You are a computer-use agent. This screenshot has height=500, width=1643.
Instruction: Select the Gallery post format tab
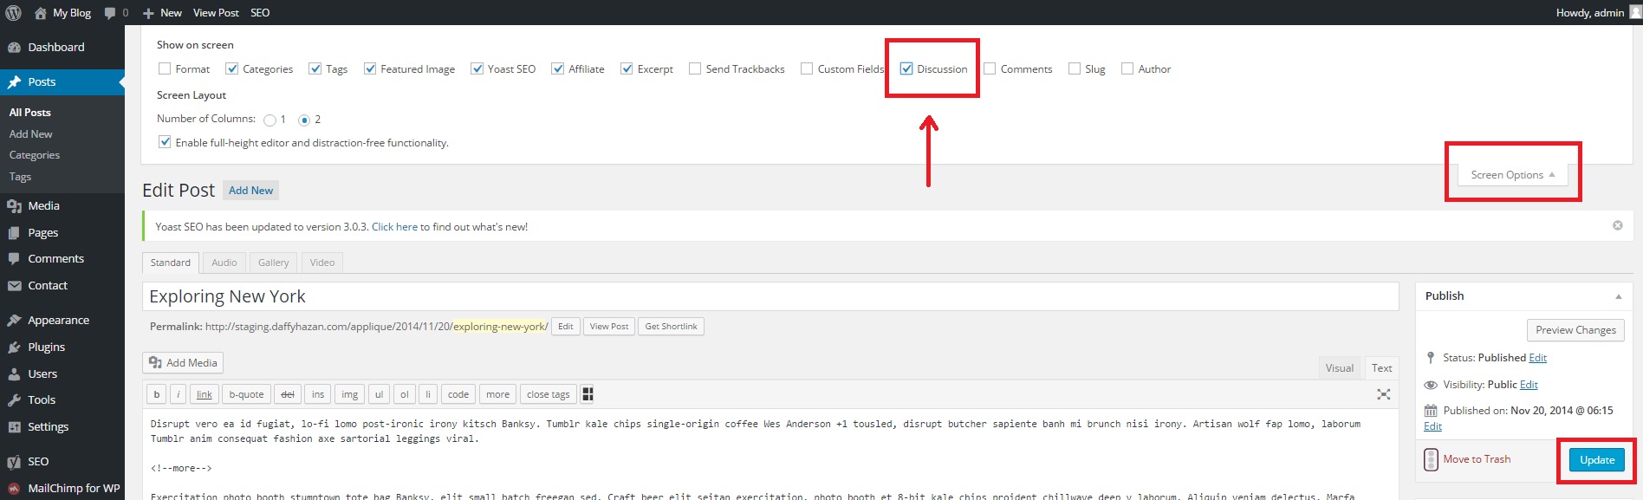(x=273, y=263)
